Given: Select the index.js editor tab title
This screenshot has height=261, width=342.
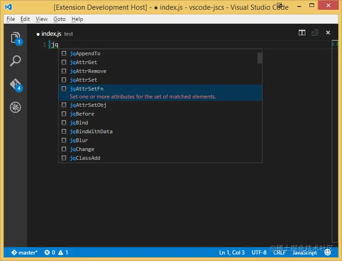Looking at the screenshot, I should pos(52,34).
